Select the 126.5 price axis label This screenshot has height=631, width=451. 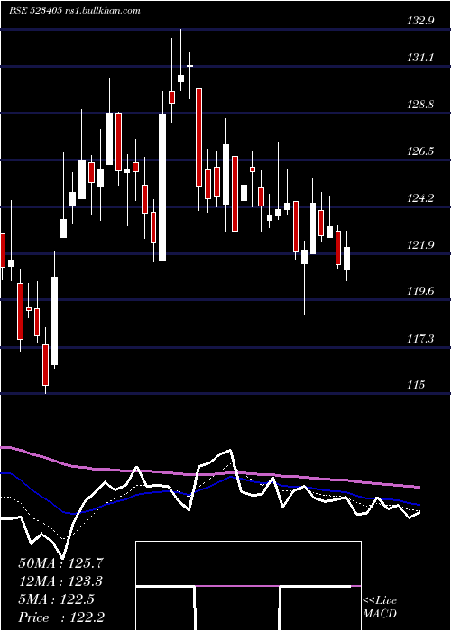point(420,151)
